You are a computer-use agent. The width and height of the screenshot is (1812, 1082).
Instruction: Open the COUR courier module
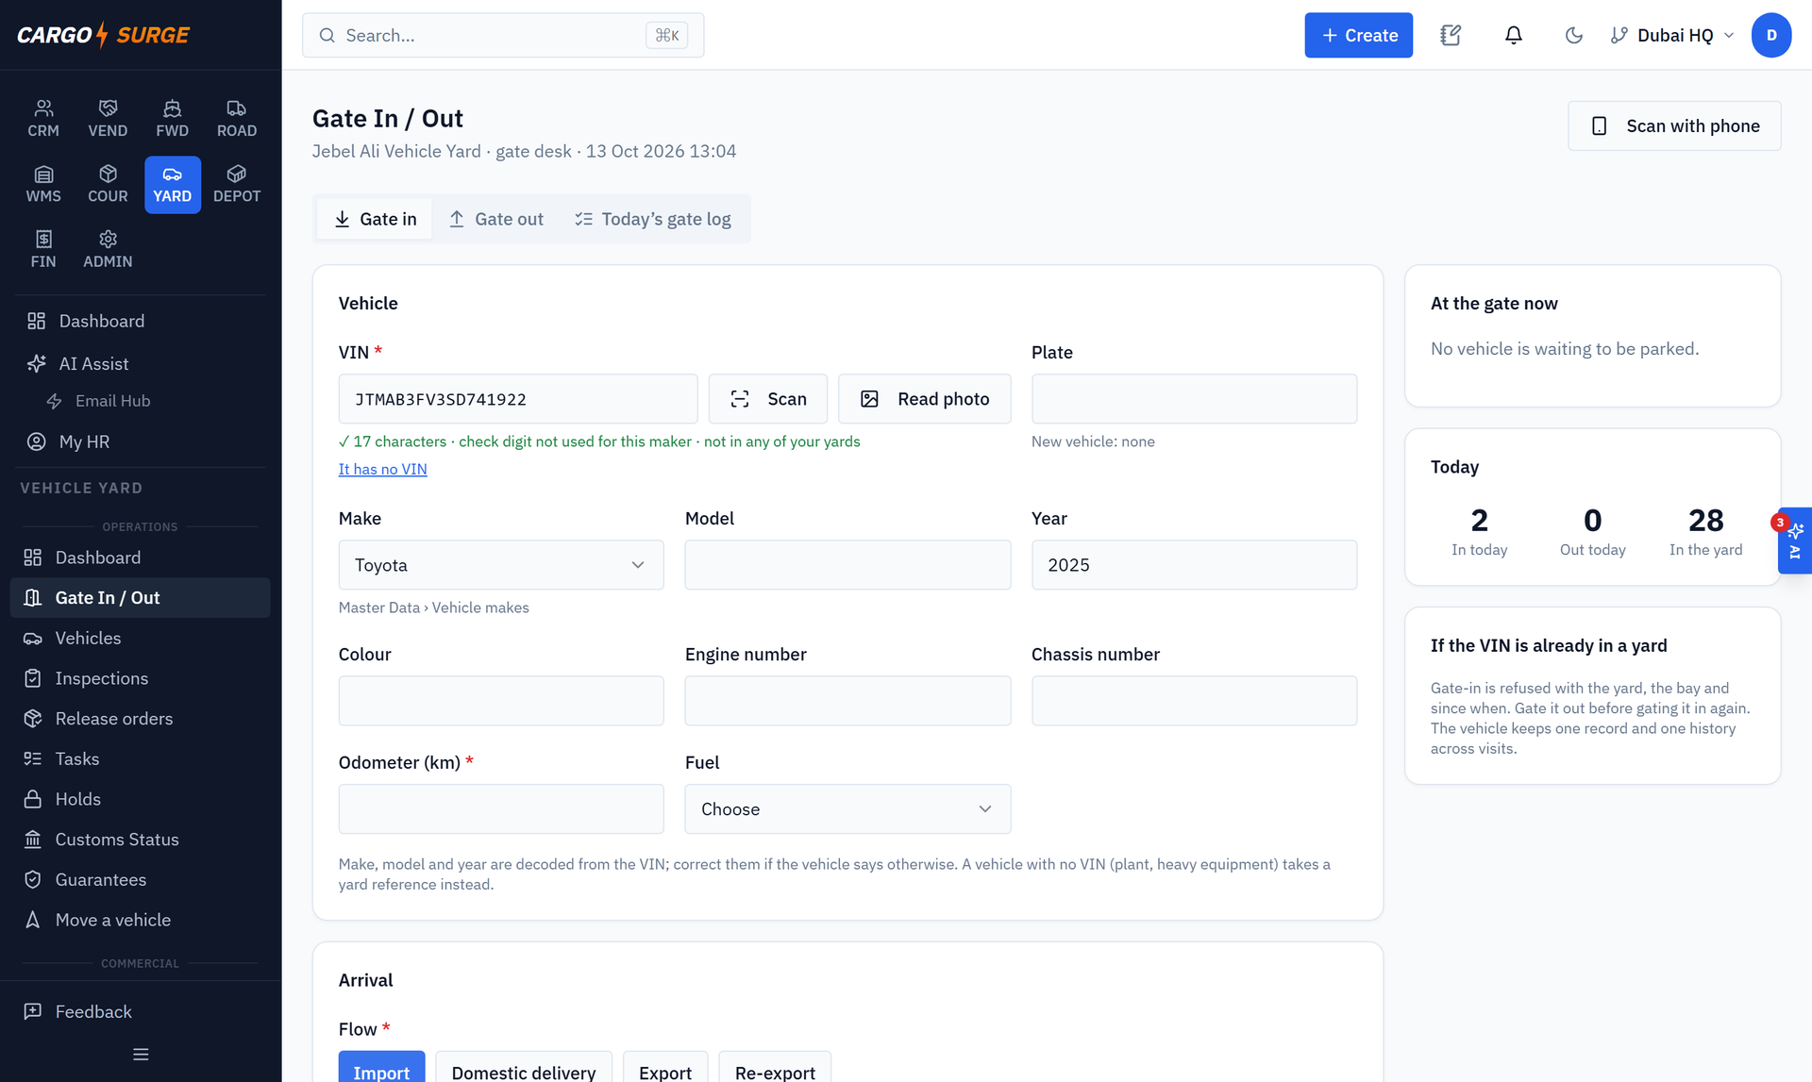click(108, 185)
